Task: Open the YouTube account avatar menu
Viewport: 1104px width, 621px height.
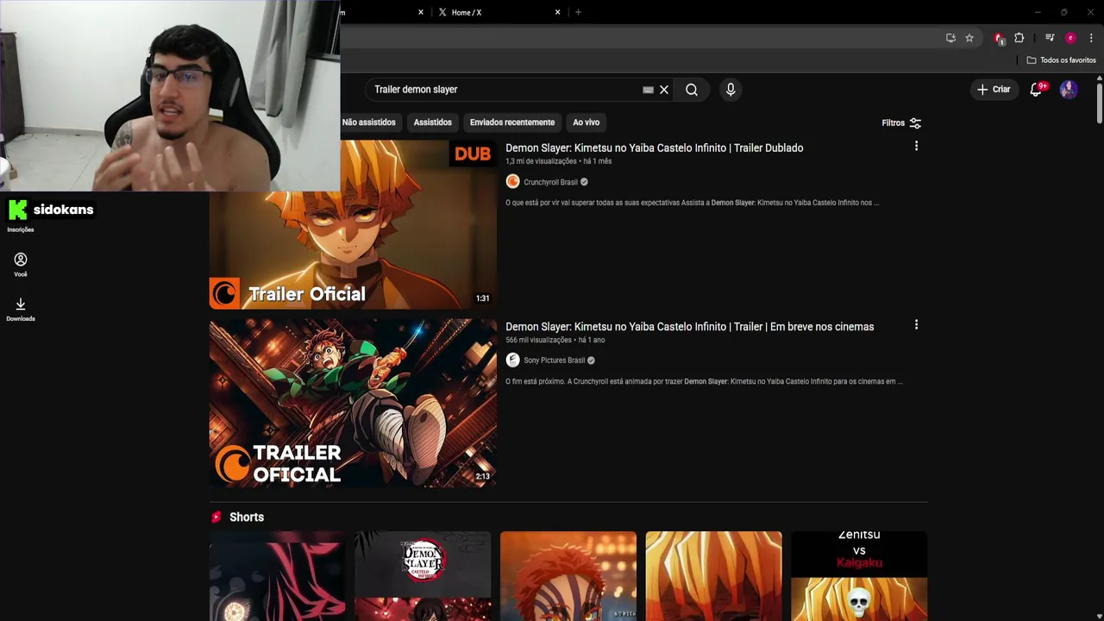Action: [x=1069, y=90]
